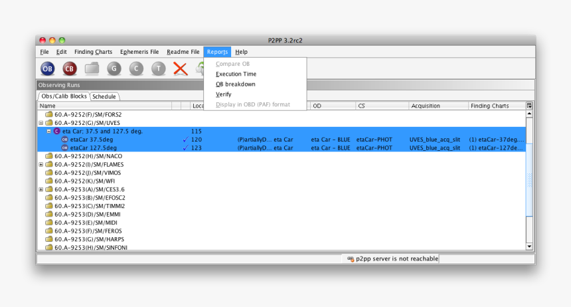Screen dimensions: 571x307
Task: Click the table column-chooser icon at header right
Action: [x=529, y=106]
